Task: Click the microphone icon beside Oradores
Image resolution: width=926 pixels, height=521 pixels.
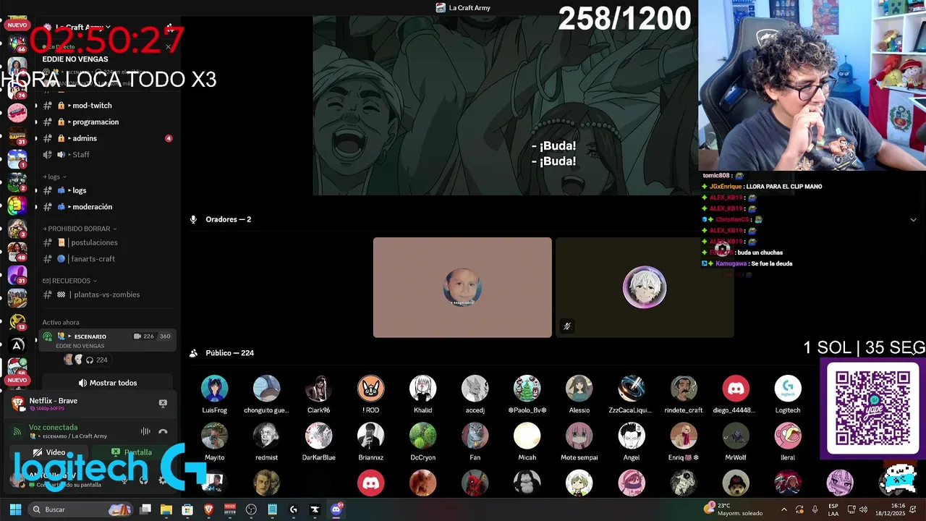Action: coord(193,219)
